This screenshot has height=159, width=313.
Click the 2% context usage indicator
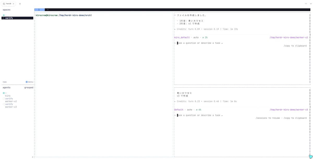pos(205,38)
